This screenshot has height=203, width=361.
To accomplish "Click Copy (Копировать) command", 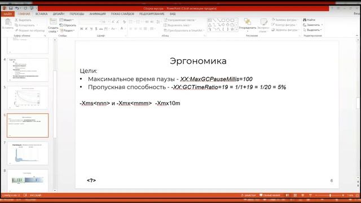I will pyautogui.click(x=25, y=25).
